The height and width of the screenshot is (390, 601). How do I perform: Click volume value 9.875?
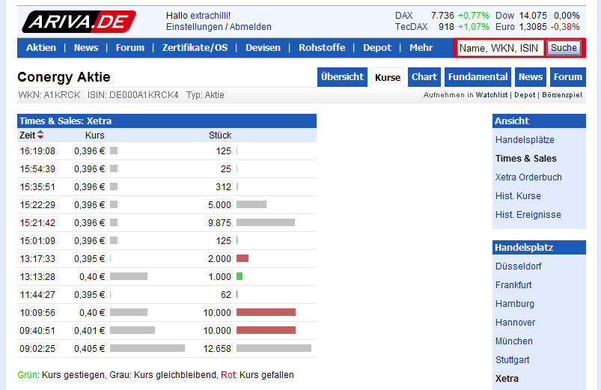pos(219,223)
